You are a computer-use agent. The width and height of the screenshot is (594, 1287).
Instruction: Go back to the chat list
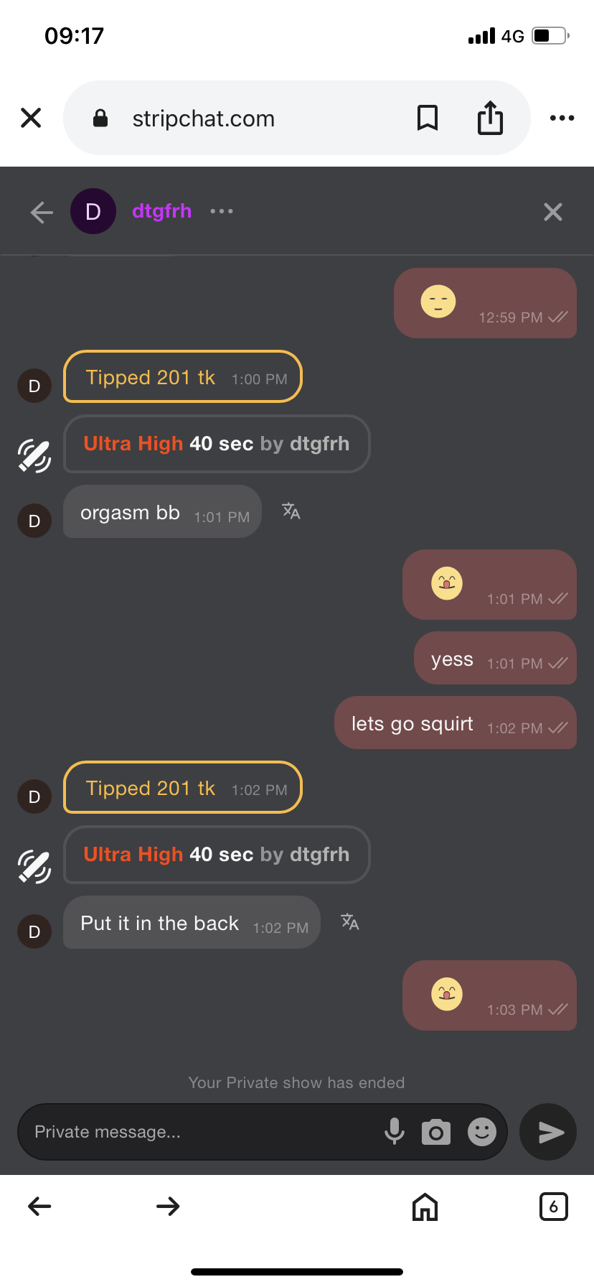[x=42, y=212]
